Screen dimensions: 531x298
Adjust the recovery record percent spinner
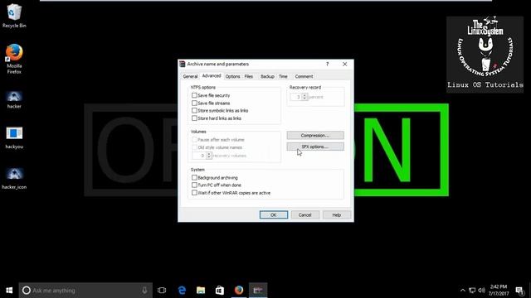(304, 97)
